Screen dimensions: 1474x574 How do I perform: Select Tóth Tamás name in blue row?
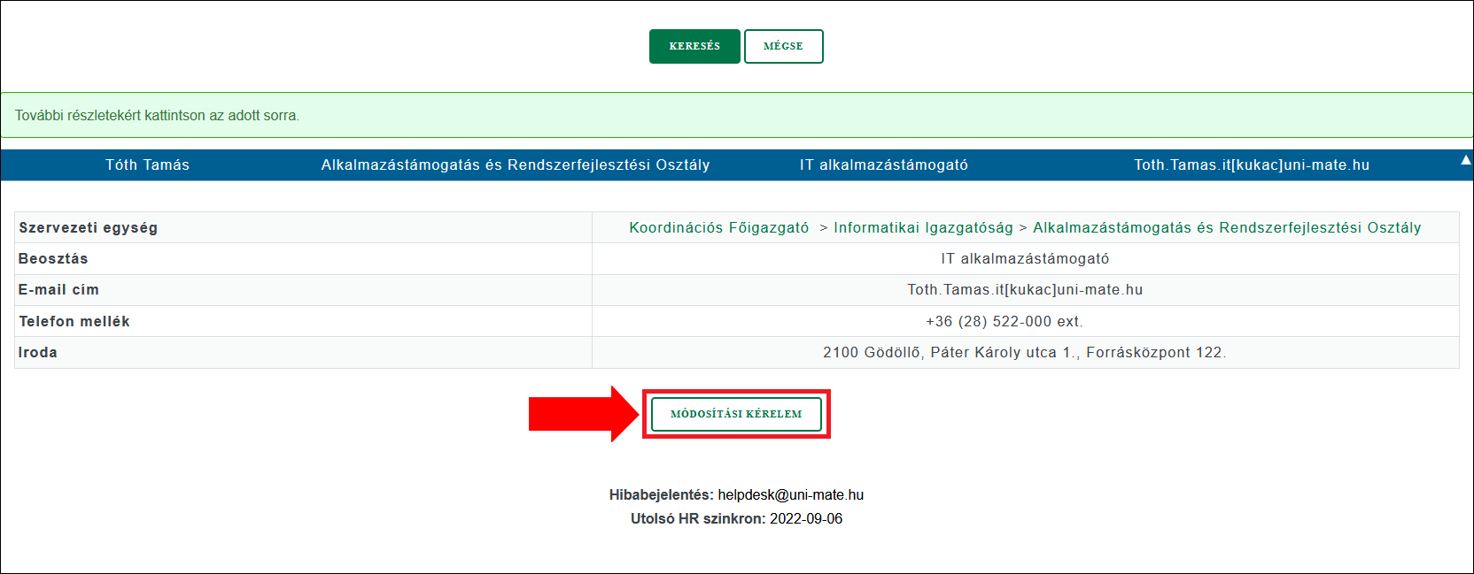(147, 165)
